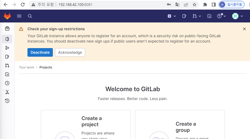The width and height of the screenshot is (250, 139).
Task: Go forward in browser history
Action: pyautogui.click(x=14, y=5)
